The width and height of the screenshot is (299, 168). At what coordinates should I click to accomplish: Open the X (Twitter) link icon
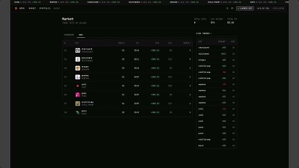pos(228,8)
